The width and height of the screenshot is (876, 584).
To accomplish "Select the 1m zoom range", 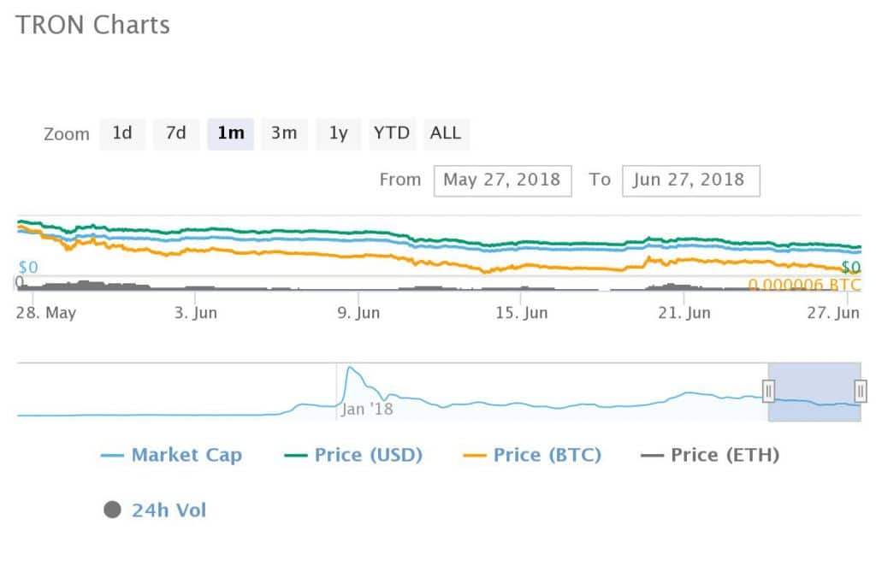I will pyautogui.click(x=231, y=133).
